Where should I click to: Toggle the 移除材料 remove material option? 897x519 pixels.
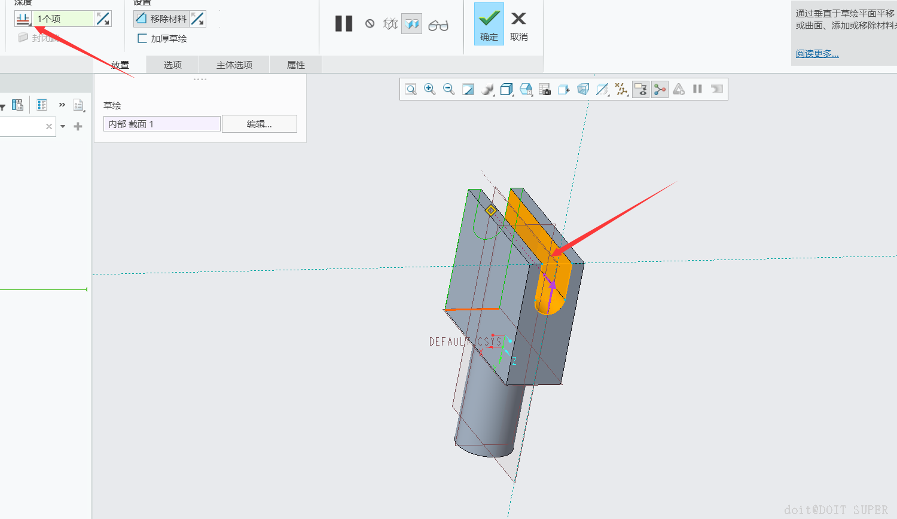161,19
